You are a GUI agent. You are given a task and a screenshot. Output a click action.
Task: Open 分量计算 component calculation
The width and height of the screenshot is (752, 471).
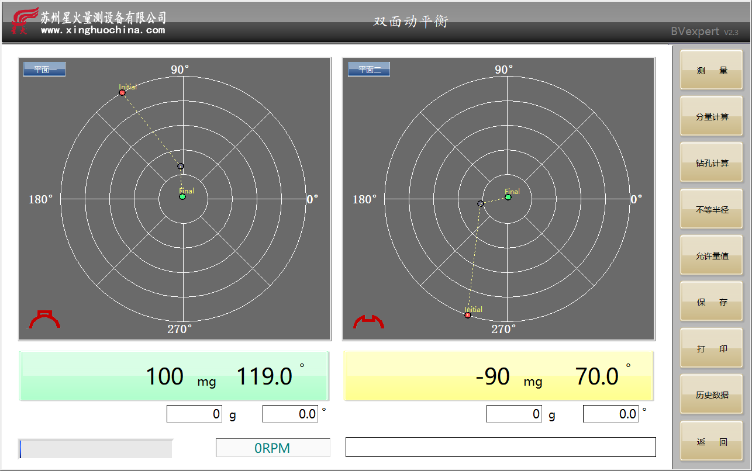[x=711, y=116]
